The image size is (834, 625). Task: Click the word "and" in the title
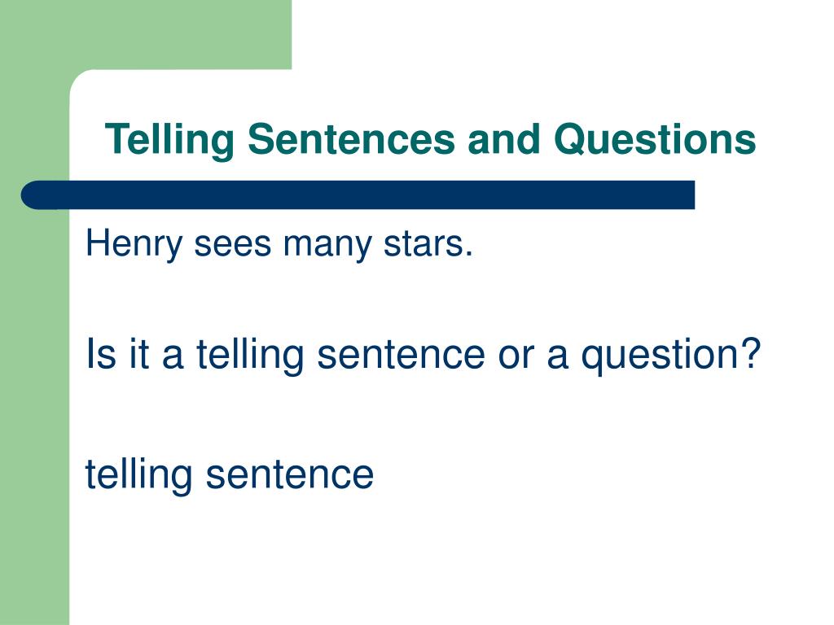[x=503, y=139]
